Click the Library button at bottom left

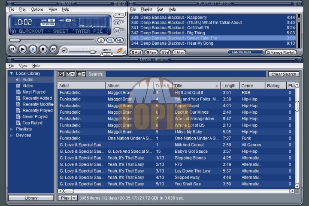pos(31,198)
